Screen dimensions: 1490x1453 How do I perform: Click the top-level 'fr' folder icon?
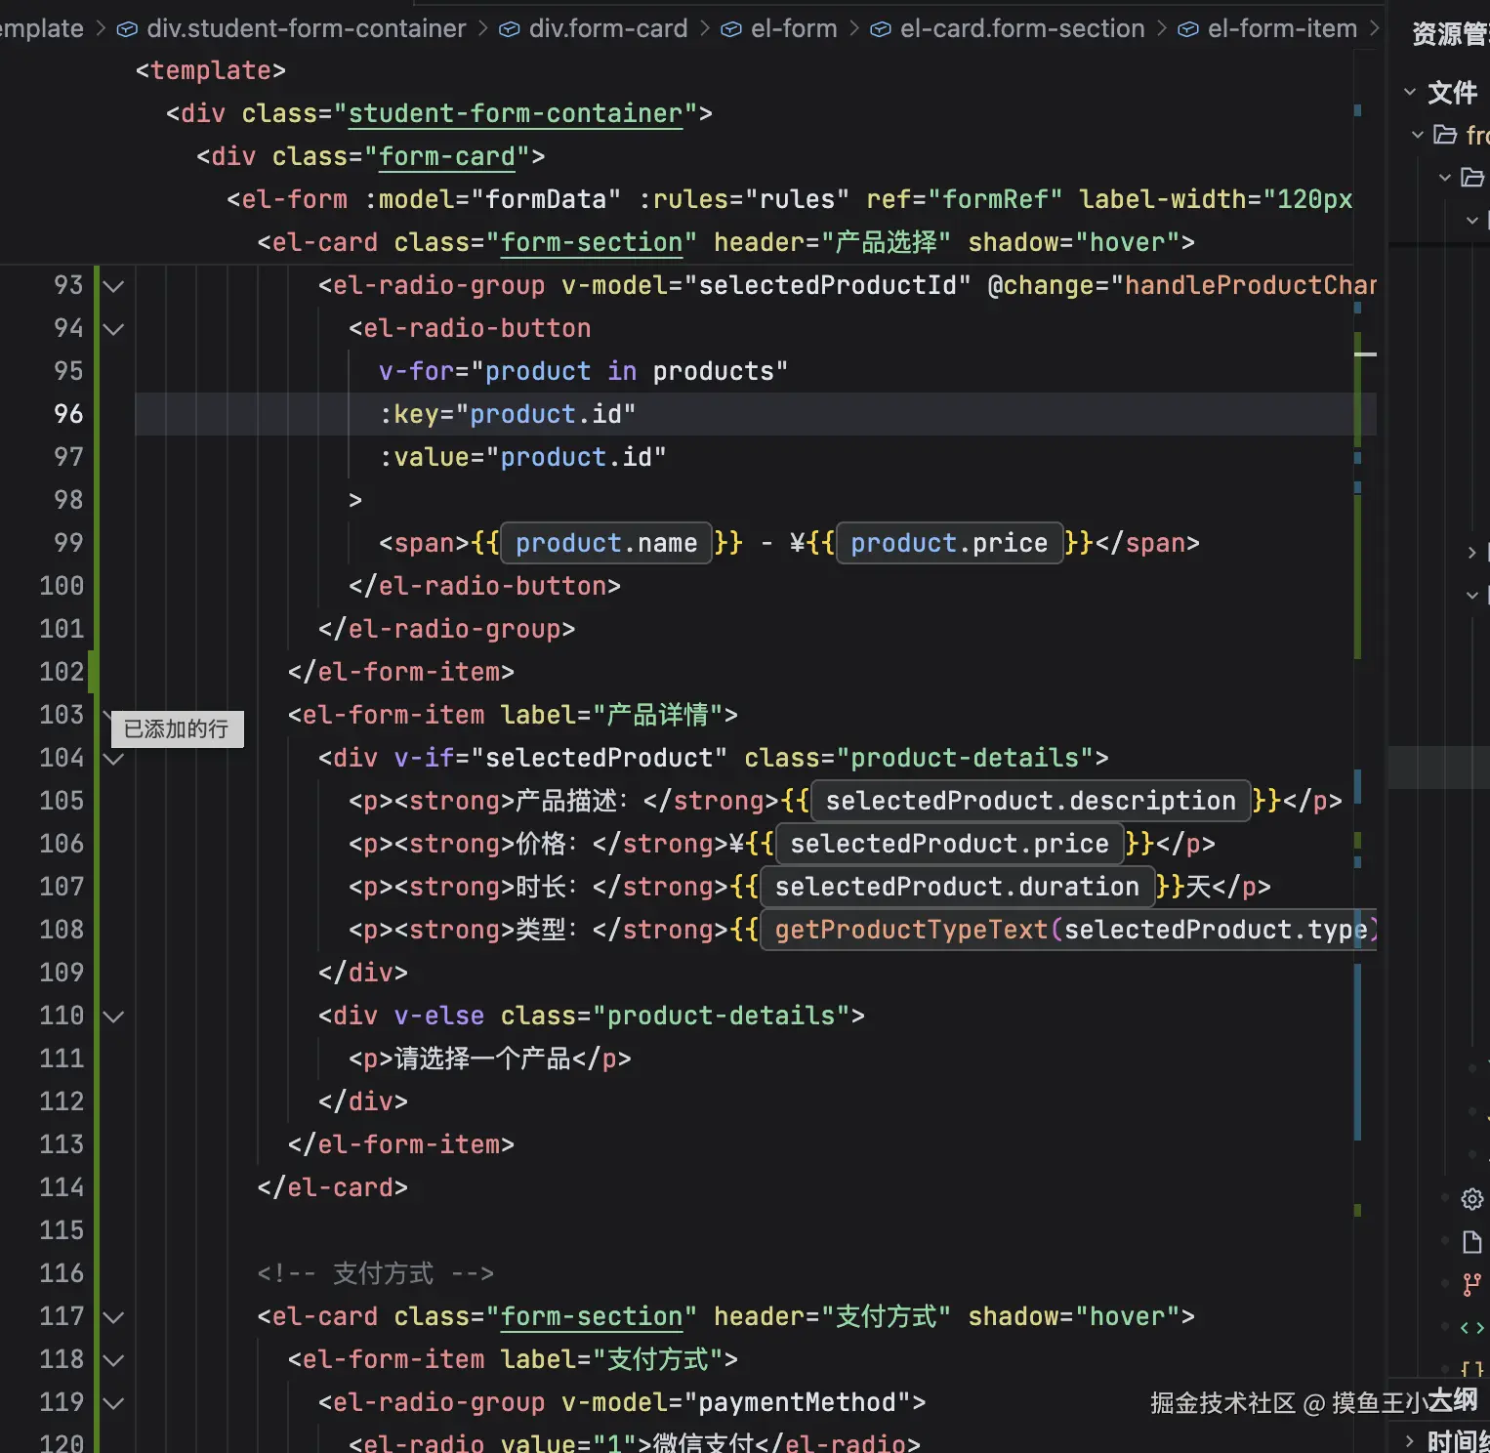[x=1445, y=135]
